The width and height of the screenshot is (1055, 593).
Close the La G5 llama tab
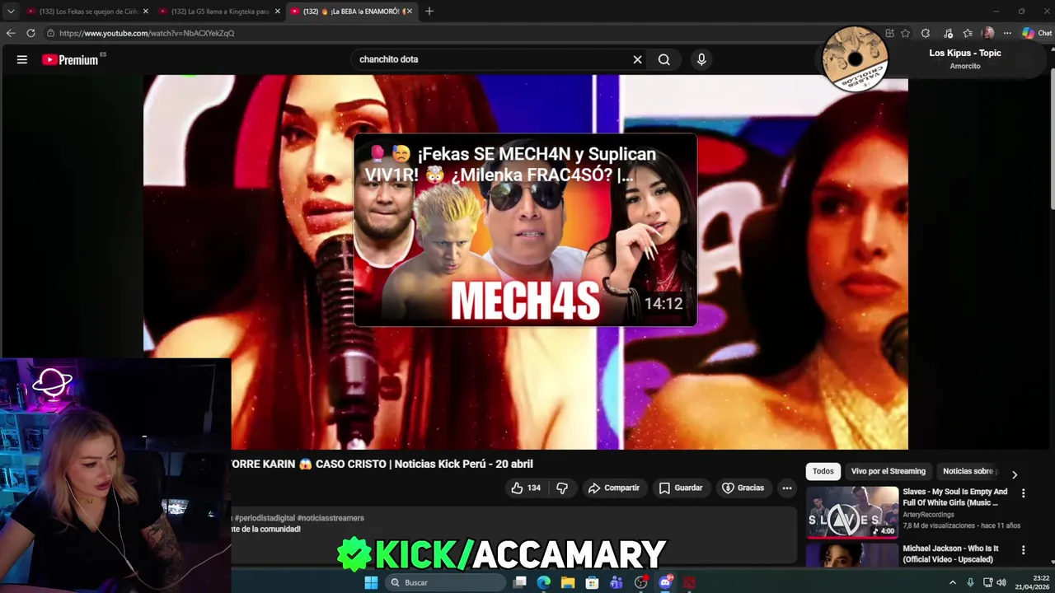click(x=278, y=12)
